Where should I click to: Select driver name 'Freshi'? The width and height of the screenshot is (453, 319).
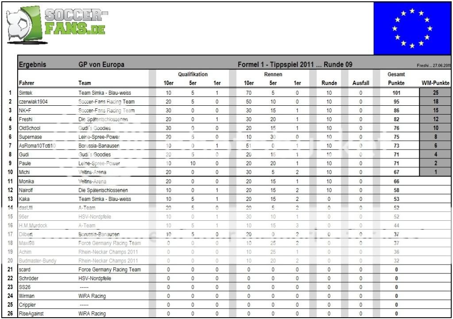click(26, 119)
